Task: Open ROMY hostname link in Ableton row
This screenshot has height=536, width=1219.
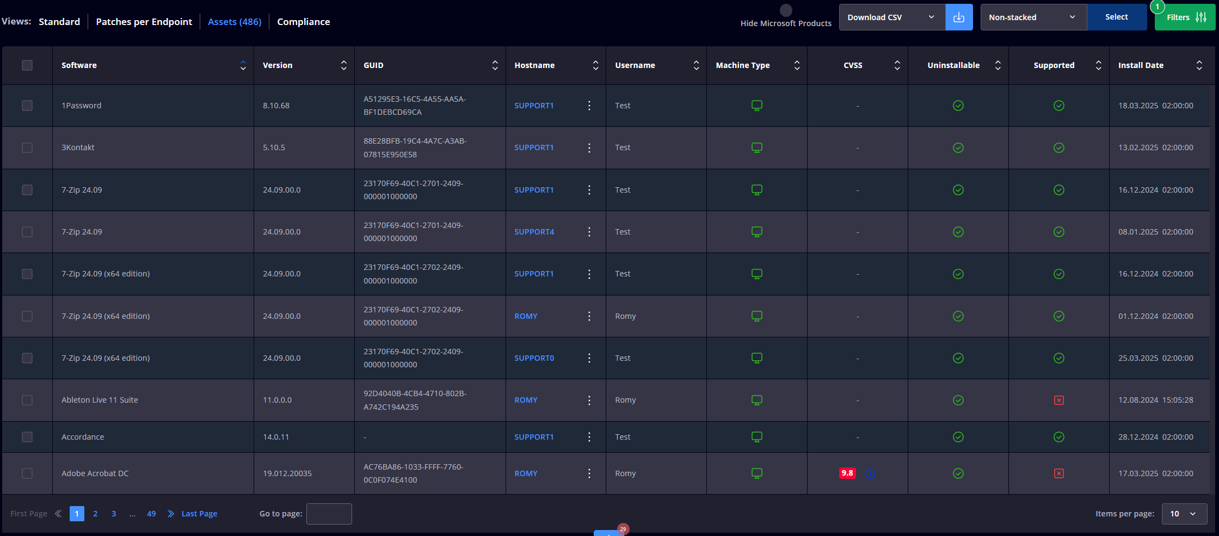Action: (x=526, y=400)
